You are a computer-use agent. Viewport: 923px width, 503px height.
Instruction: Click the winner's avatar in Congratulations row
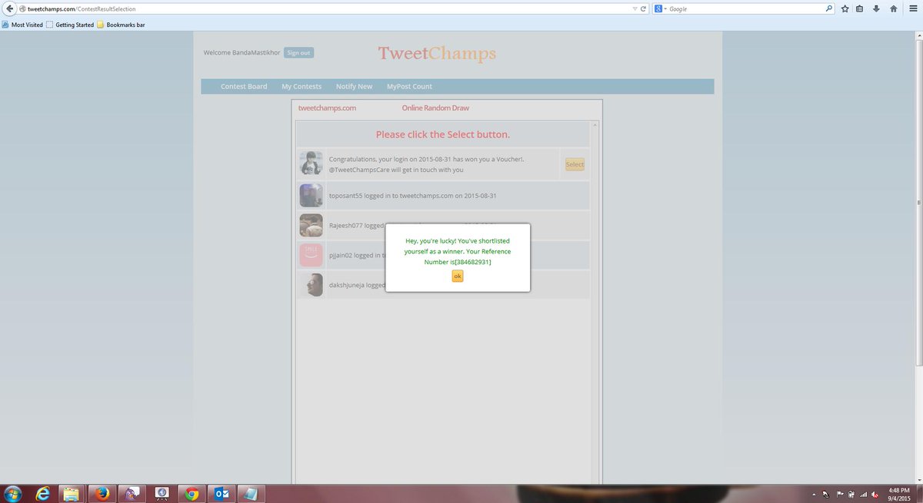311,164
